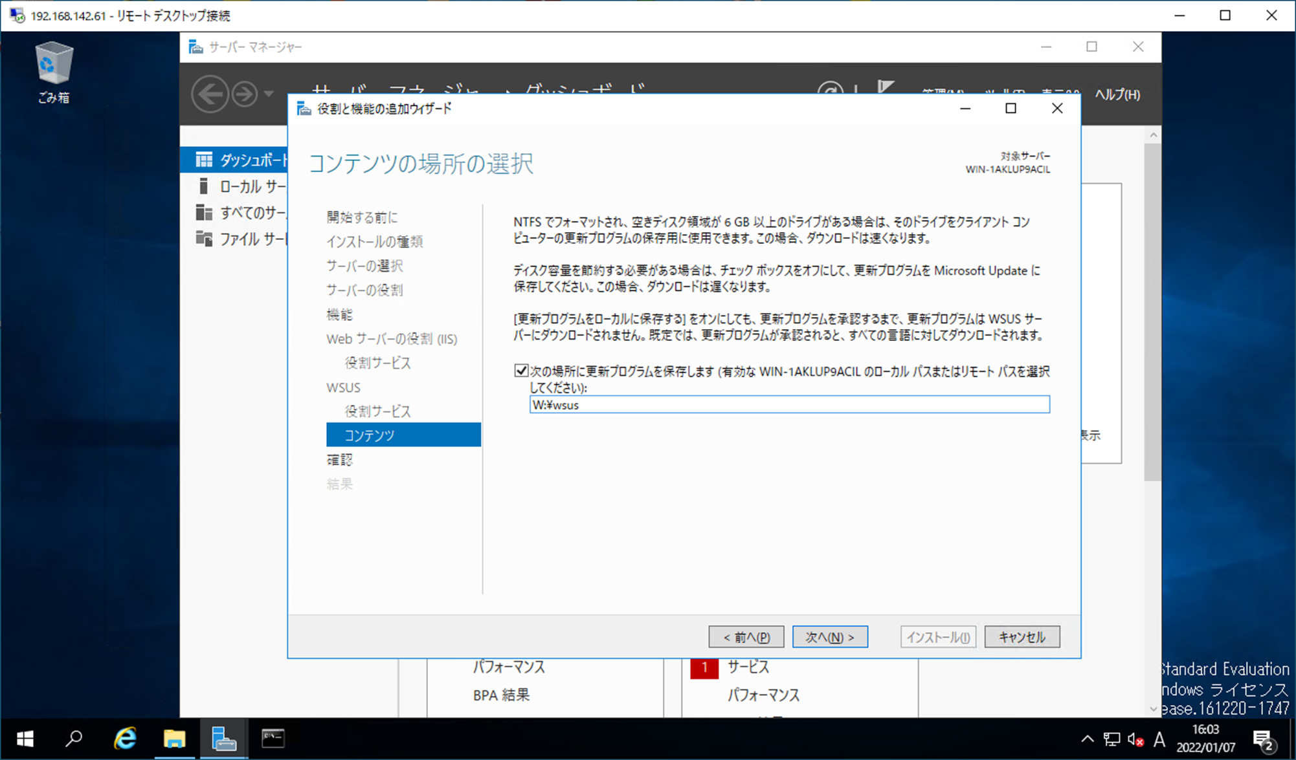Minimize the remote desktop connection window

tap(1179, 16)
